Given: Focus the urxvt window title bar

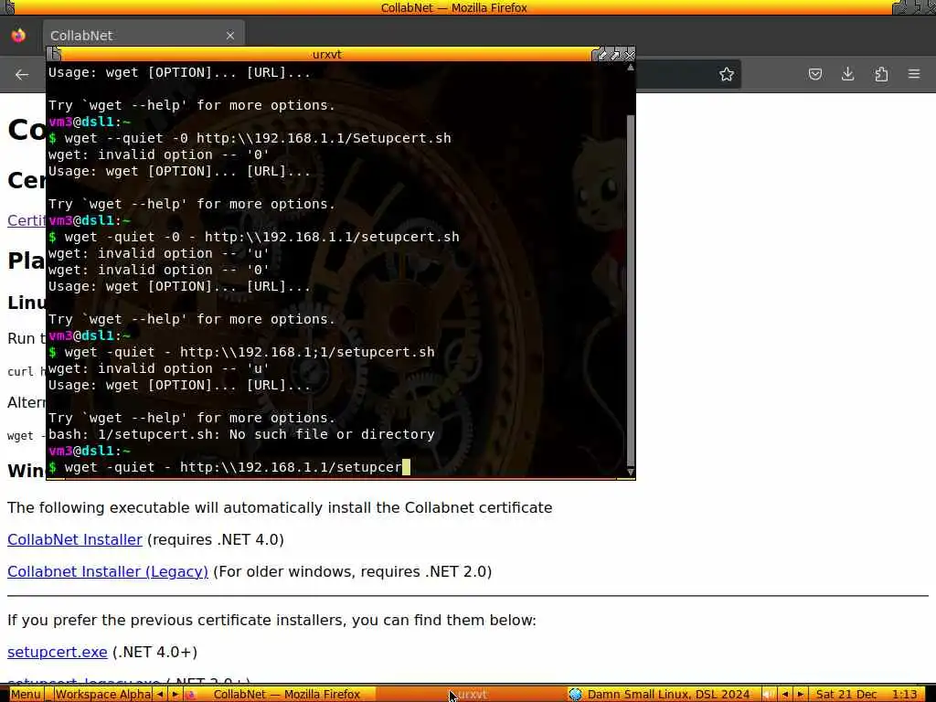Looking at the screenshot, I should click(x=326, y=54).
